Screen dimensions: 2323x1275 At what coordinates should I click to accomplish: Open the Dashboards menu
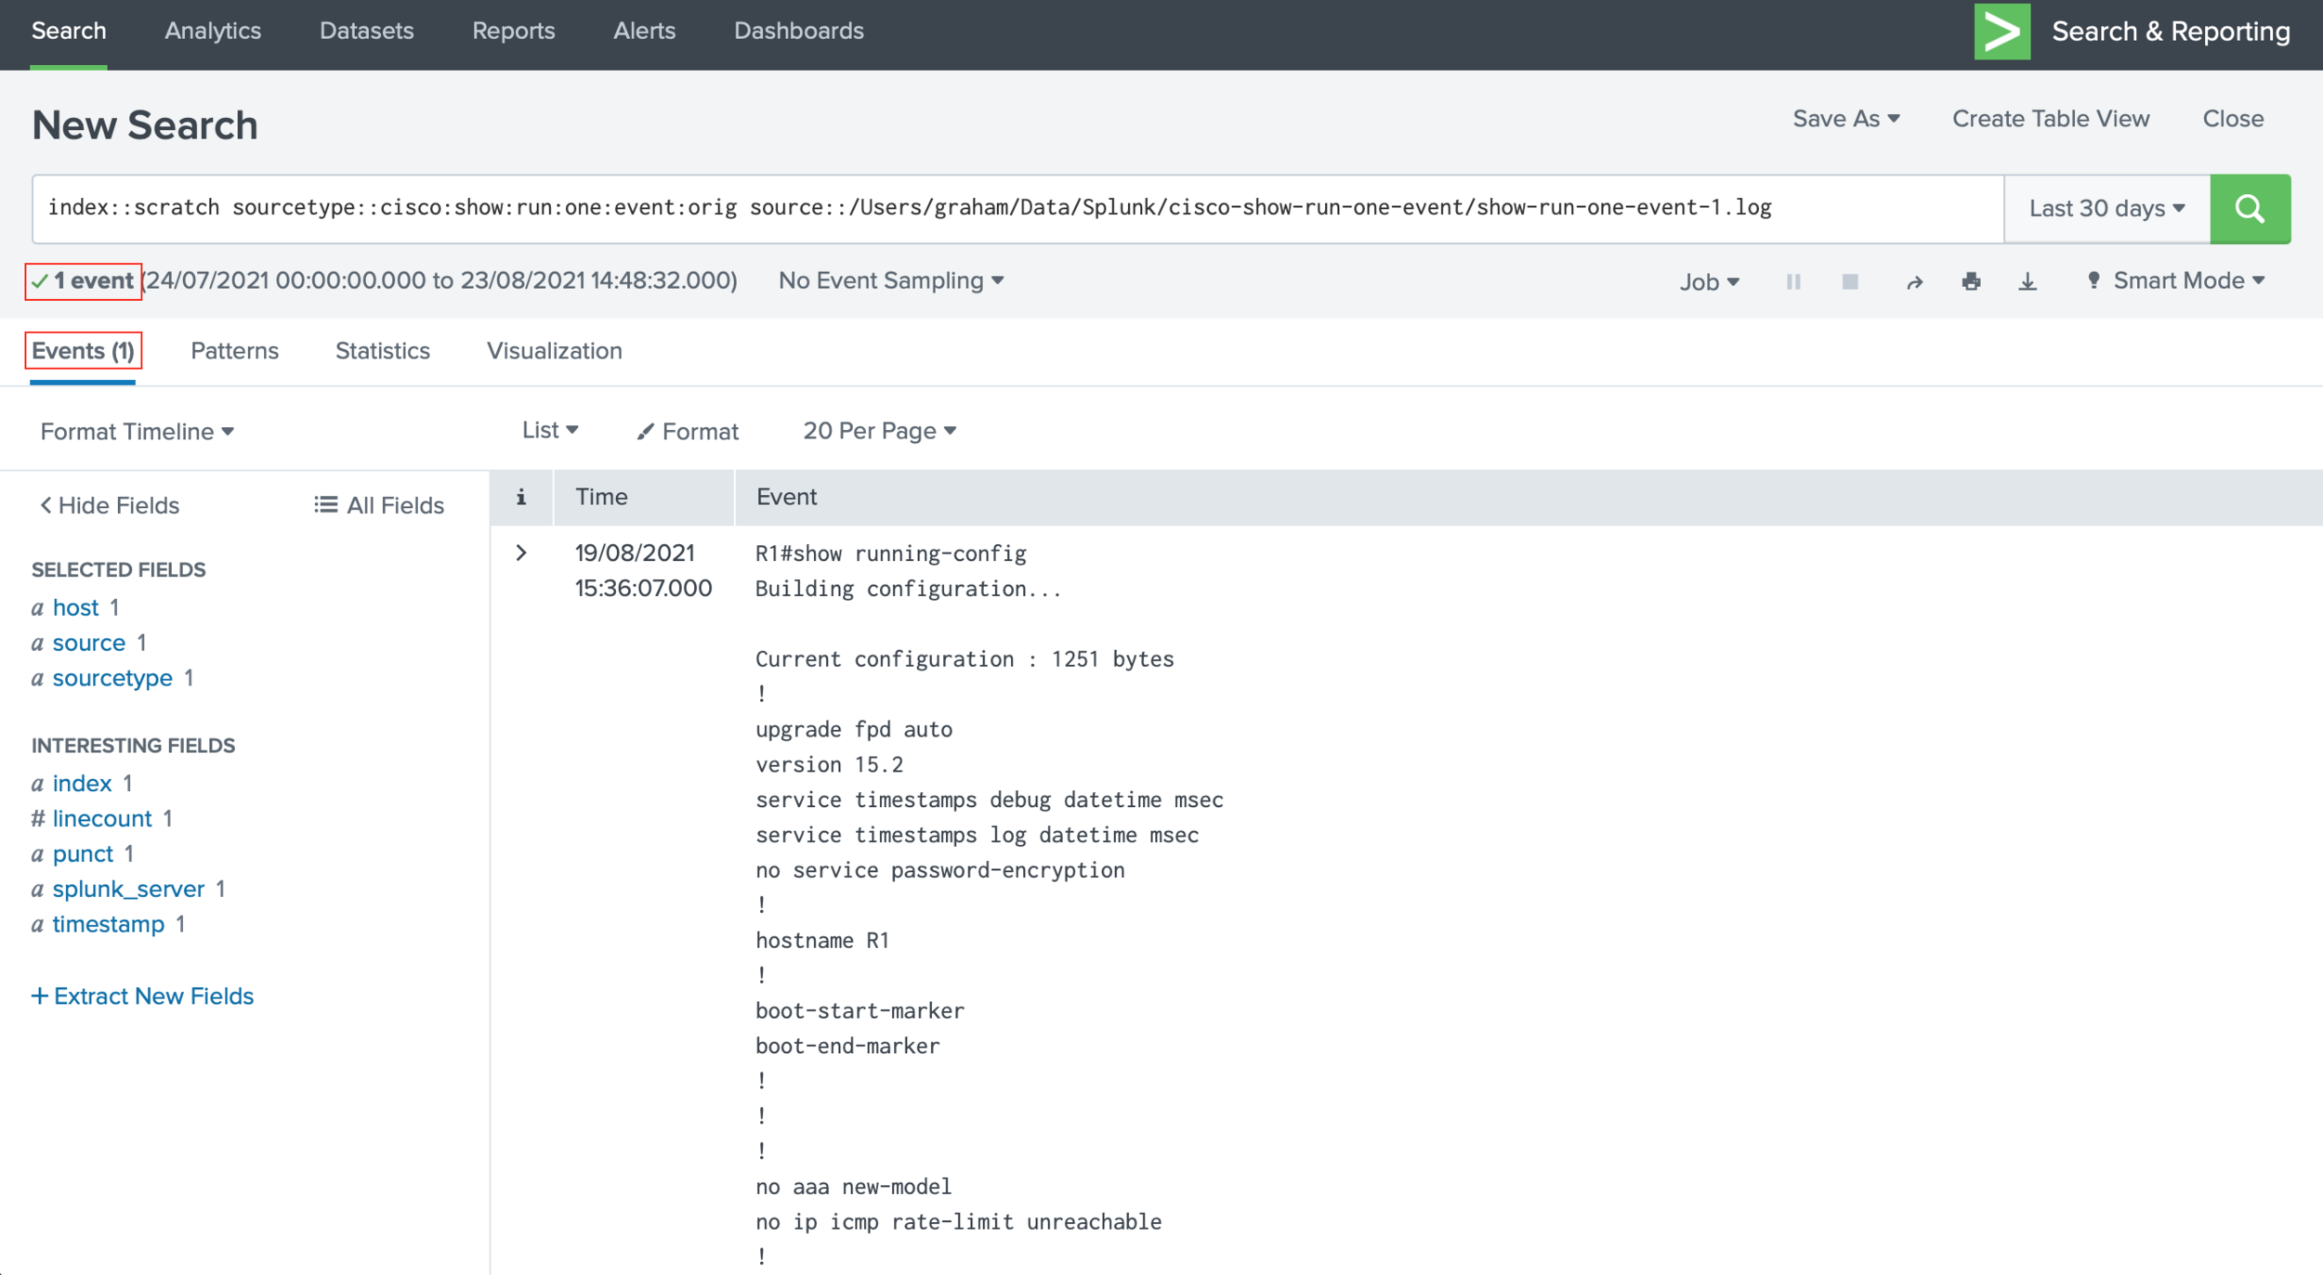[797, 31]
